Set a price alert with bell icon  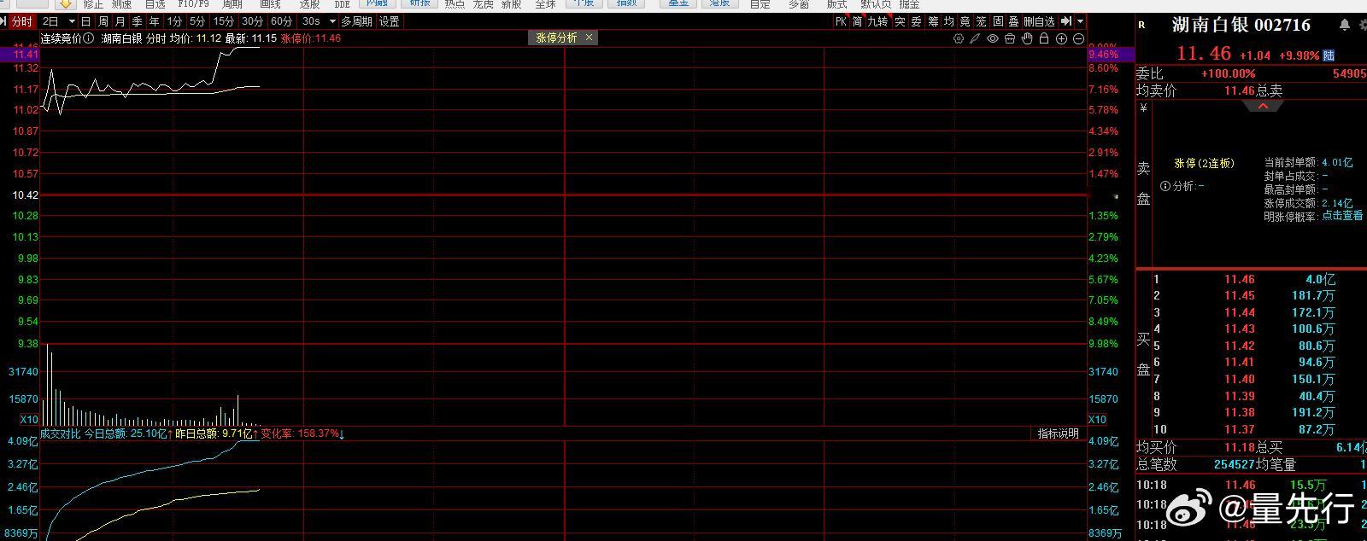(1344, 25)
